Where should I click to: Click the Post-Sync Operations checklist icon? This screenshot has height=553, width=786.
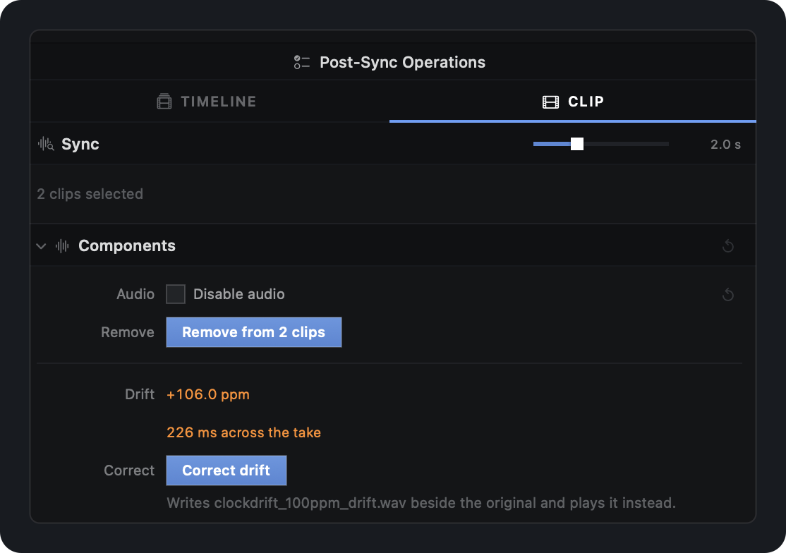pyautogui.click(x=302, y=62)
